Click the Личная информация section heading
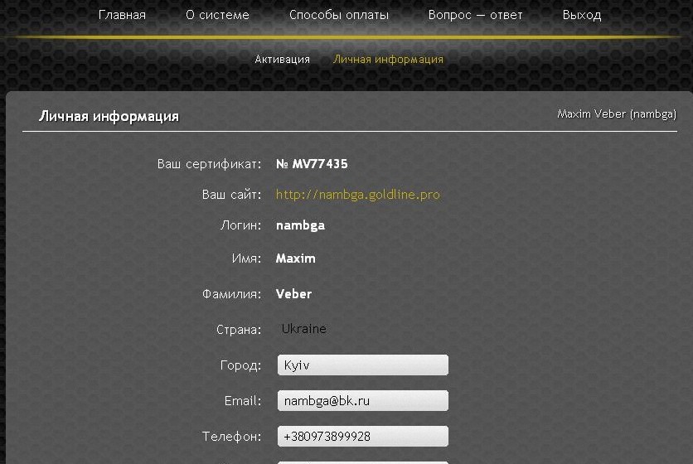Screen dimensions: 693x464 [x=109, y=116]
